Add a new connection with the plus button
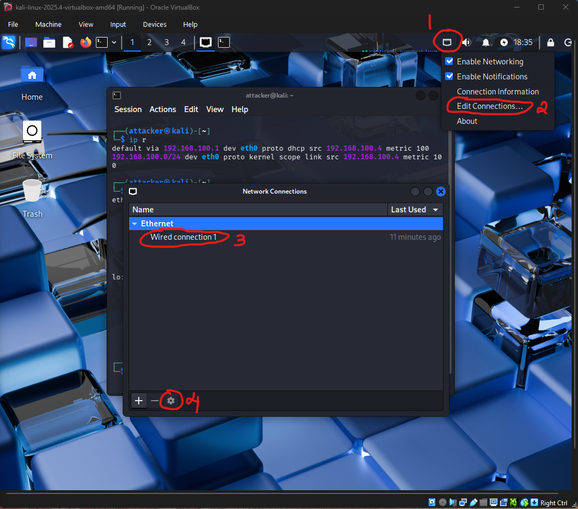 coord(139,400)
